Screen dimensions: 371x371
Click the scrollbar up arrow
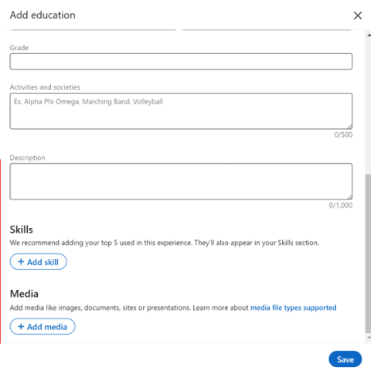point(369,35)
